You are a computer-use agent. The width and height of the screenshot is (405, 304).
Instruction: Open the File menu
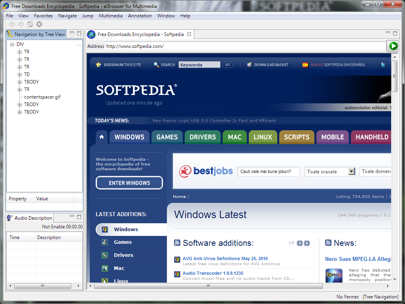pyautogui.click(x=9, y=16)
